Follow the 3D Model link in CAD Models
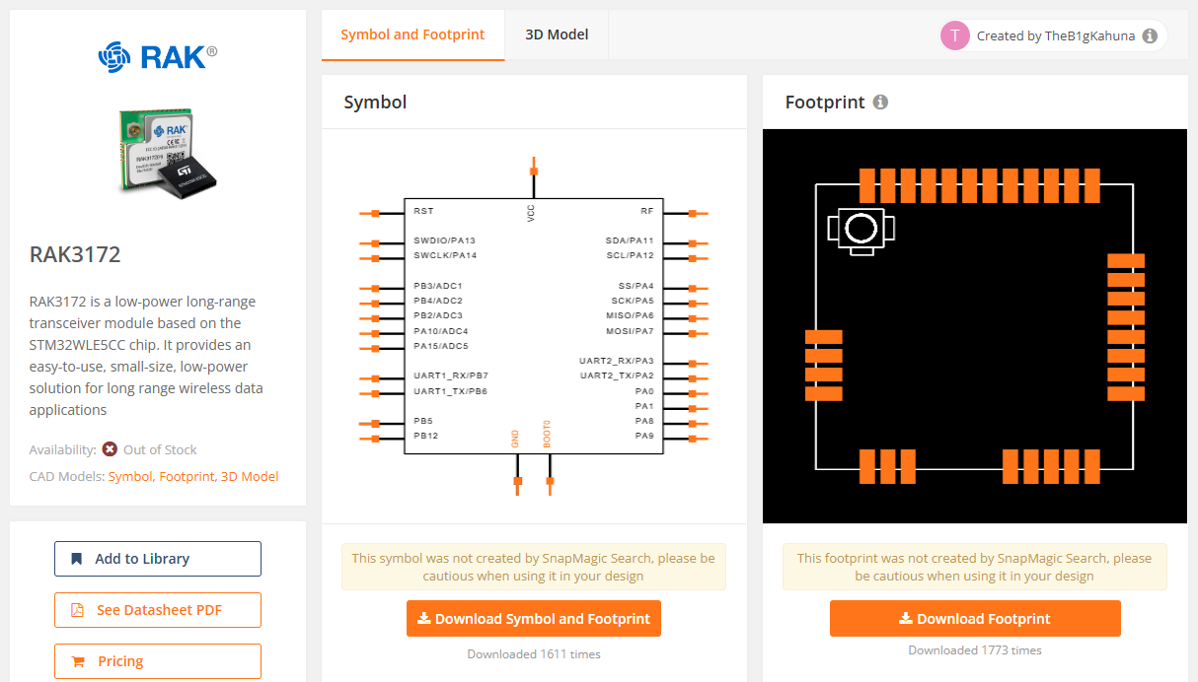The width and height of the screenshot is (1198, 682). click(250, 476)
